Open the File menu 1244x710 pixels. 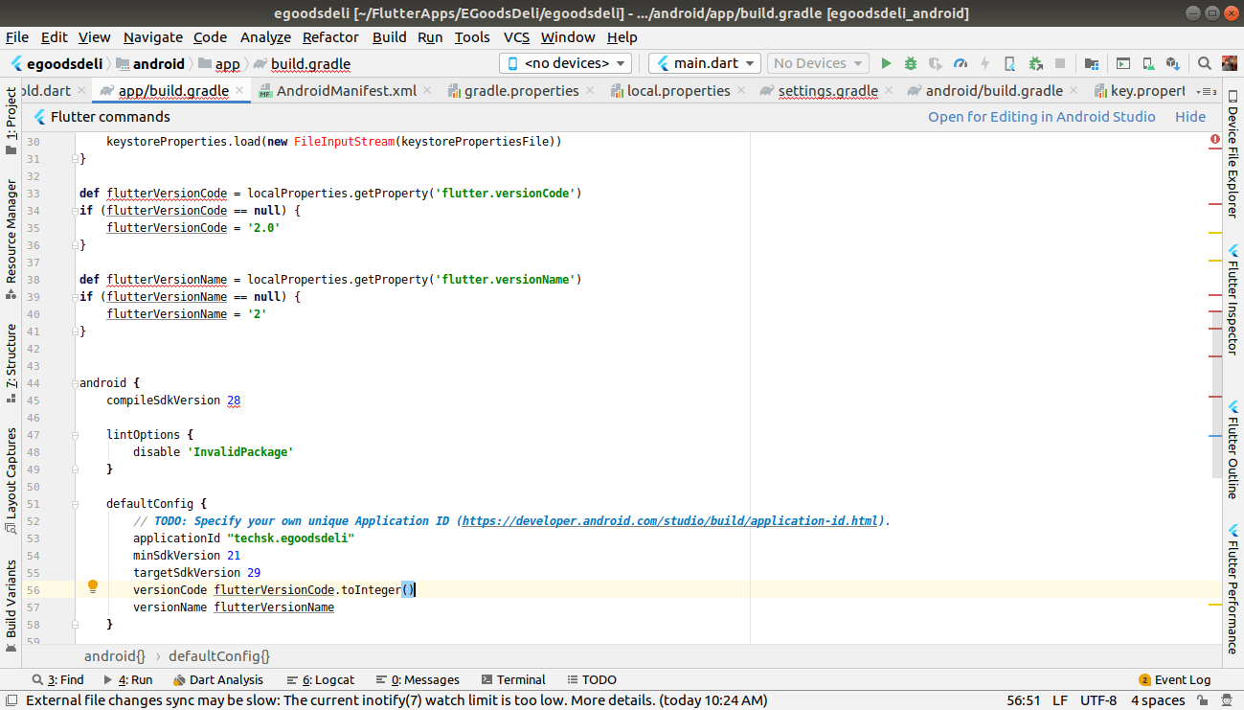(17, 37)
